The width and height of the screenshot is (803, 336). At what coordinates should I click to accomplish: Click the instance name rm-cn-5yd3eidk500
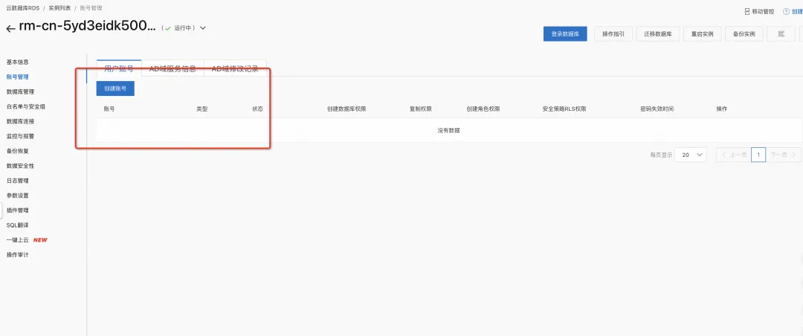tap(88, 28)
